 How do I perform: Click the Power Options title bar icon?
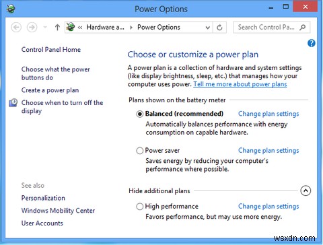point(10,9)
